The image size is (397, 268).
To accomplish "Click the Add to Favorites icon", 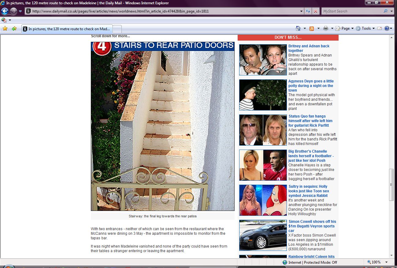I will (x=14, y=29).
